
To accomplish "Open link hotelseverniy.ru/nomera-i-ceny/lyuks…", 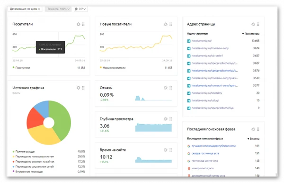I will click(214, 78).
